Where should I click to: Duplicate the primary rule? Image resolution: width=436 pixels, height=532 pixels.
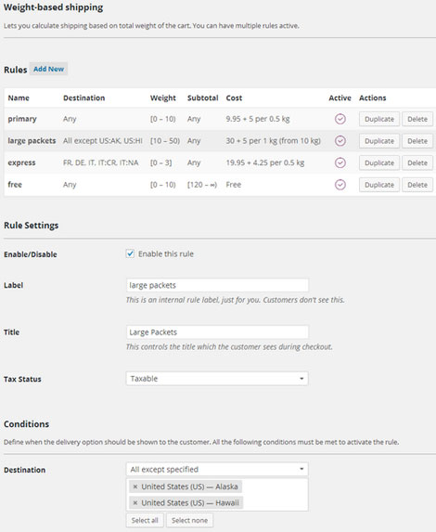[379, 119]
